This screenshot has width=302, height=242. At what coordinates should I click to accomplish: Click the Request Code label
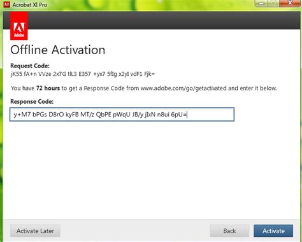click(30, 66)
